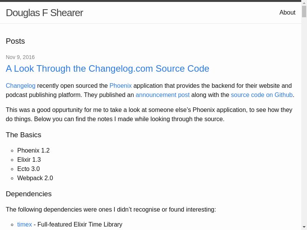307x230 pixels.
Task: Click the Posts heading
Action: 15,41
